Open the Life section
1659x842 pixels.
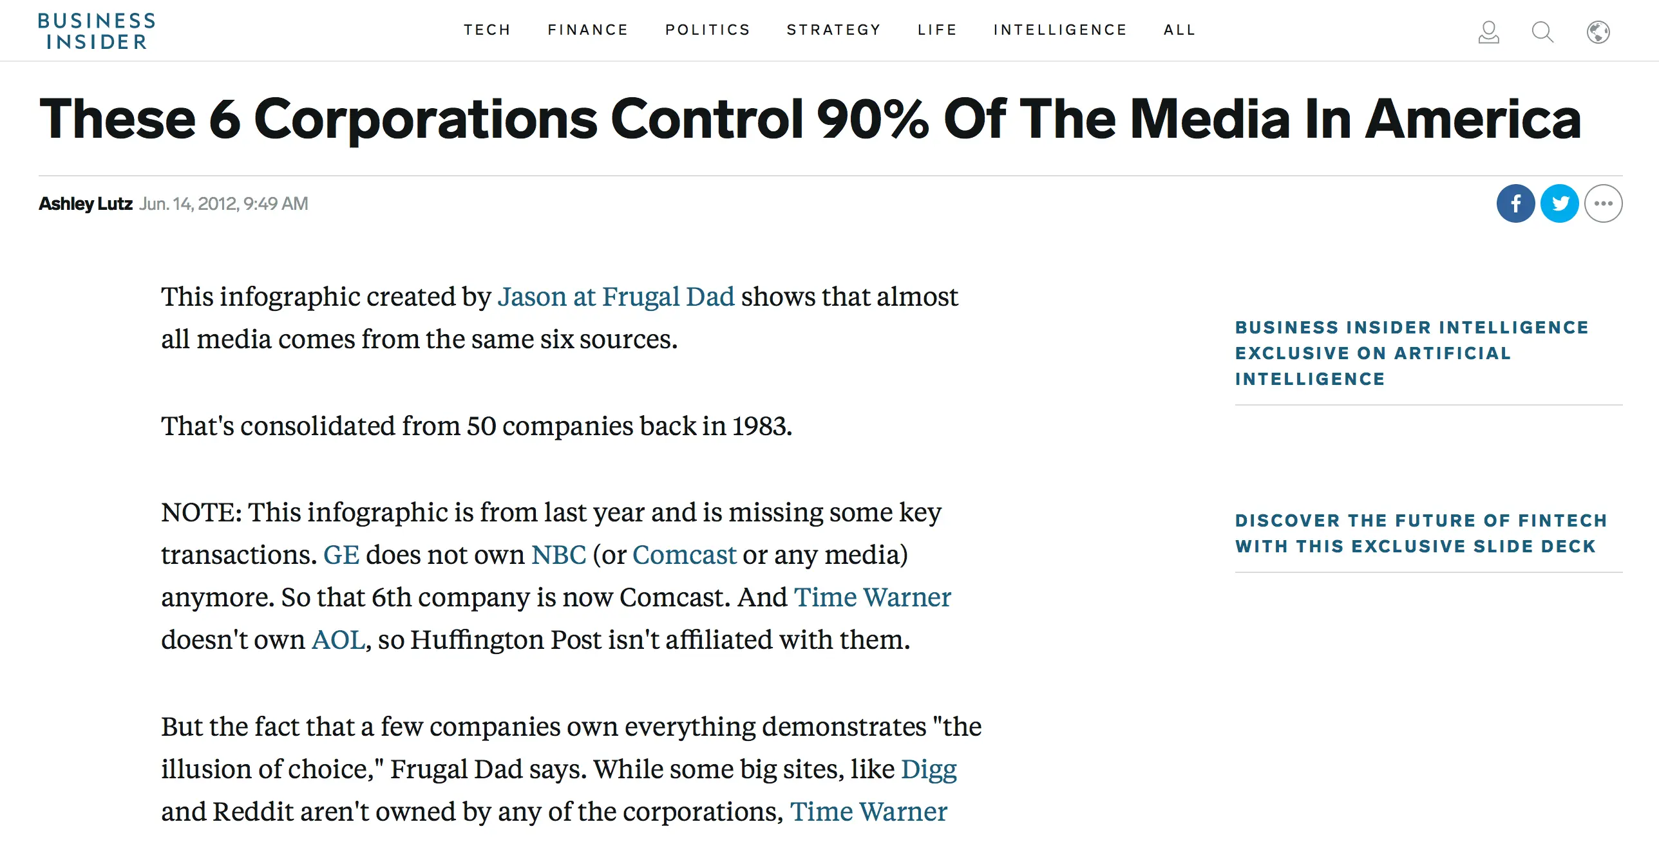pyautogui.click(x=938, y=30)
